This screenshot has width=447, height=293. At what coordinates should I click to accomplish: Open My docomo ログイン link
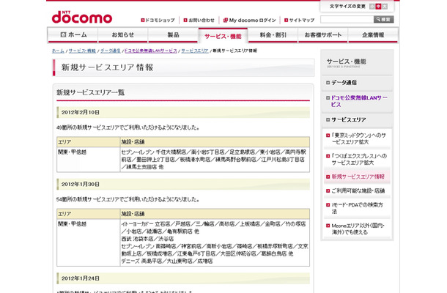[x=249, y=21]
